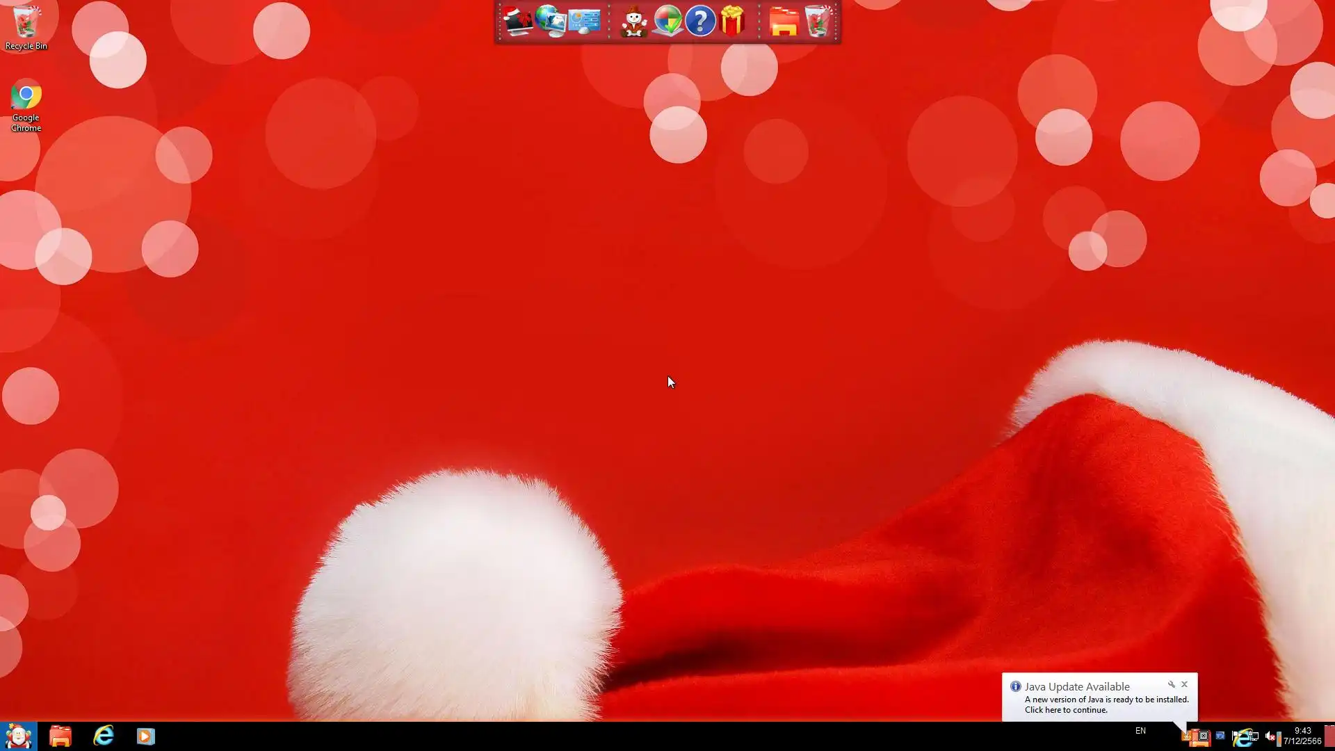Open the red folder in dock
1335x751 pixels.
coord(784,22)
